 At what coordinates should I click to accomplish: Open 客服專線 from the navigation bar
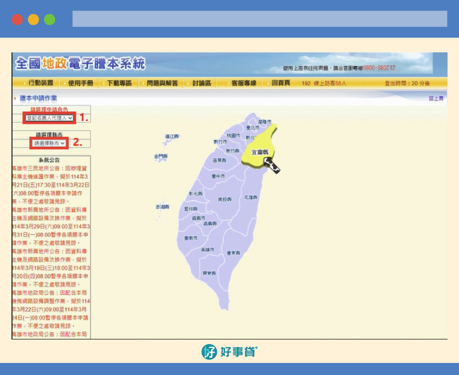pyautogui.click(x=243, y=83)
